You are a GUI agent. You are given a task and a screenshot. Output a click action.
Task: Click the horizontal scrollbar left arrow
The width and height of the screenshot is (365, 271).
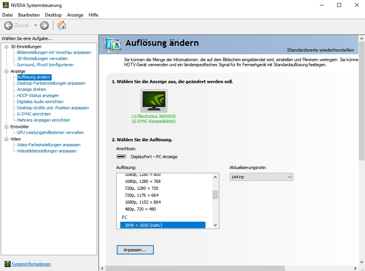pyautogui.click(x=102, y=268)
